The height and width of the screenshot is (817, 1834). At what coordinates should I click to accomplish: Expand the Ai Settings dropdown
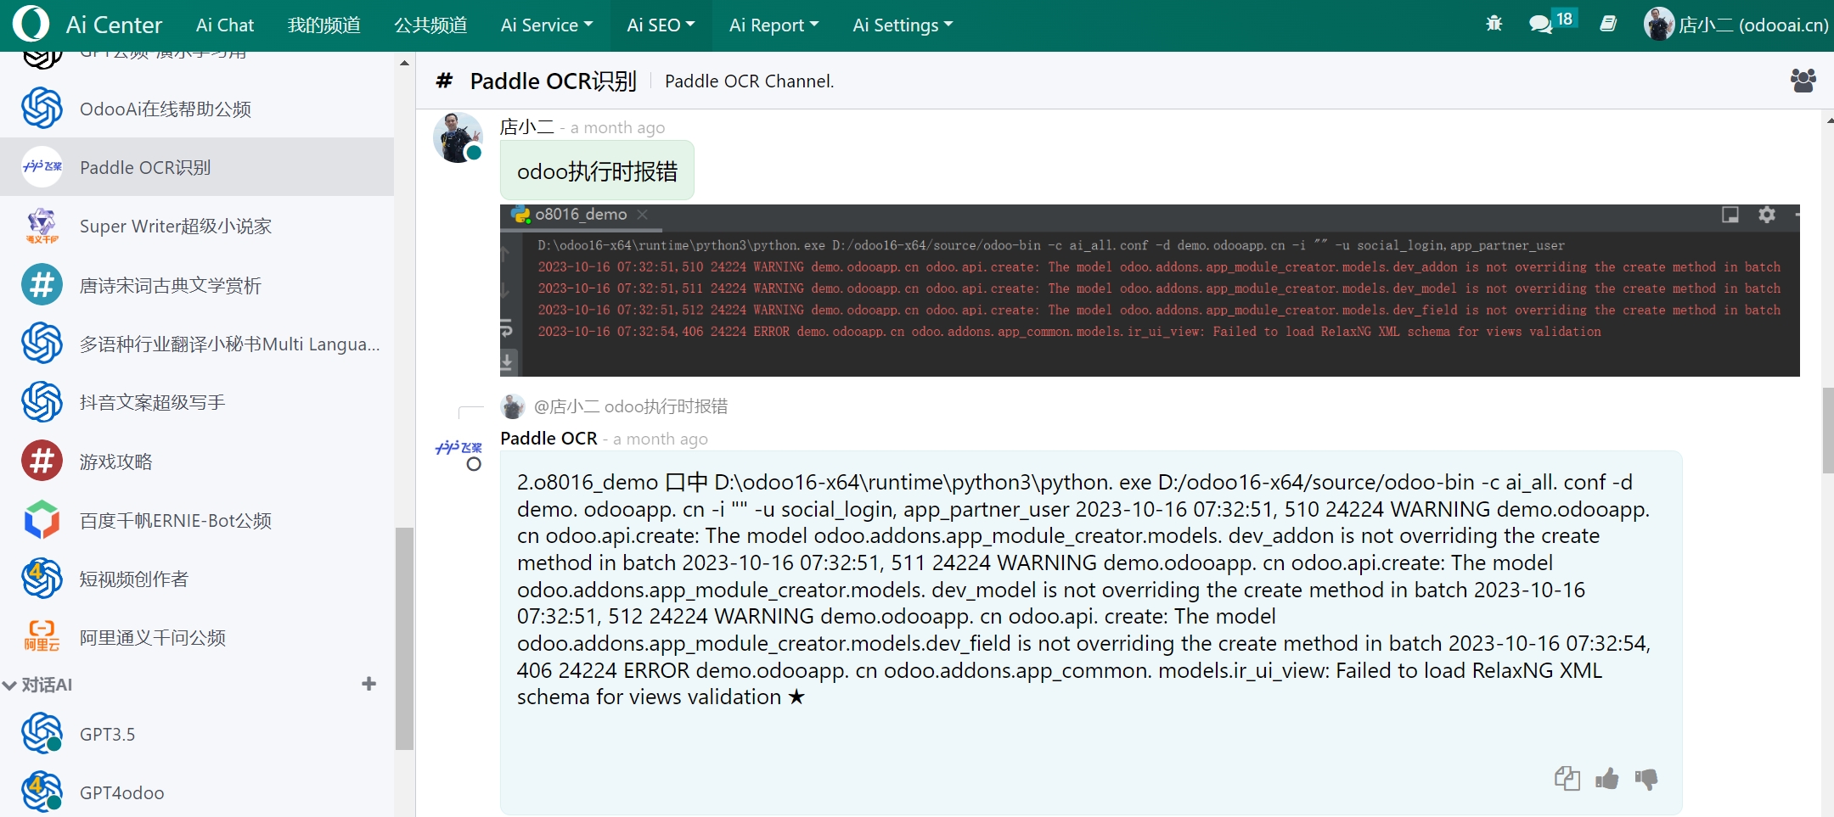(903, 25)
